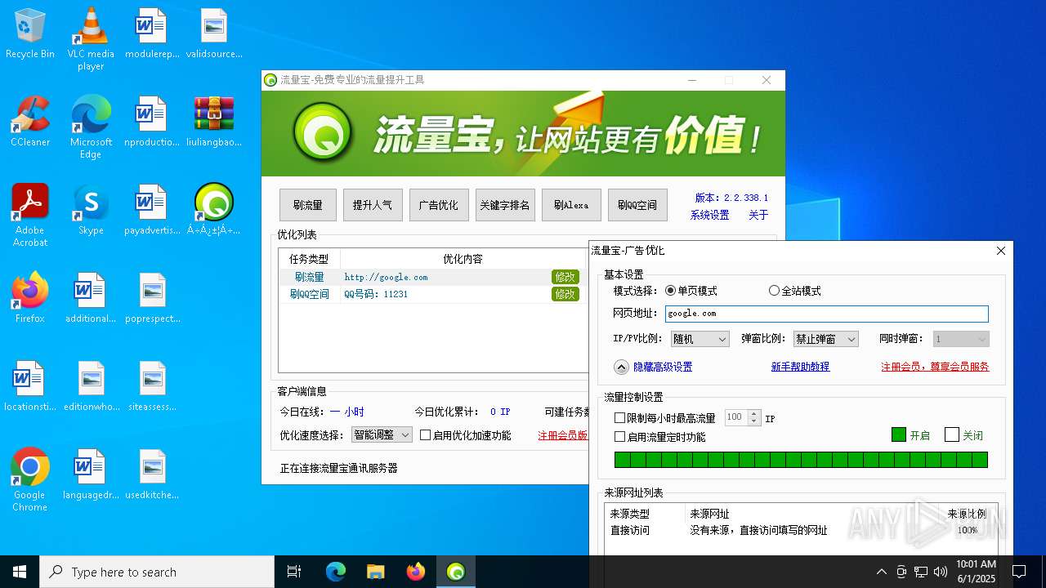Open 新手帮助教程 link
Screen dimensions: 1046x588
pyautogui.click(x=800, y=367)
